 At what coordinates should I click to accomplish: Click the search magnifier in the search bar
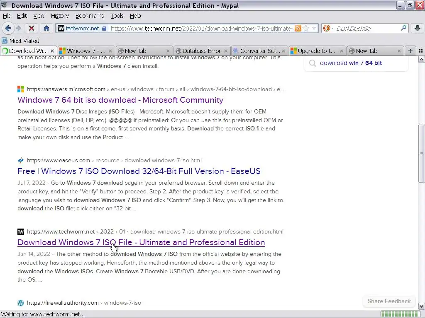pos(403,28)
